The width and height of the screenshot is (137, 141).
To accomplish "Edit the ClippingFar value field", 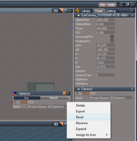I will click(105, 20).
